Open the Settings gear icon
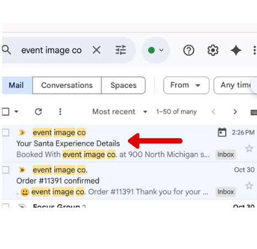This screenshot has width=257, height=249. 213,50
